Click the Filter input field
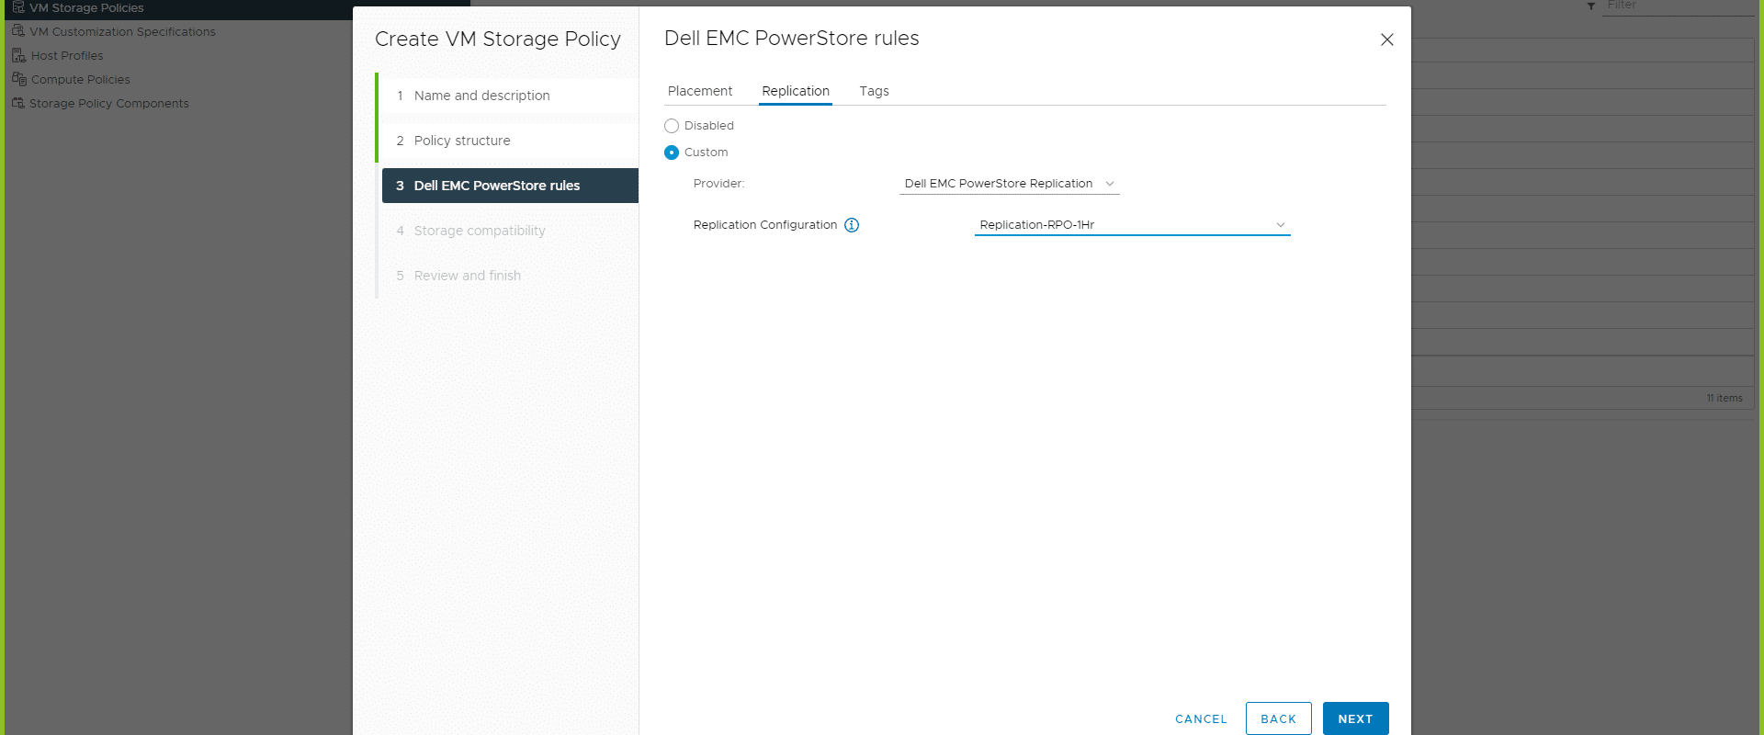This screenshot has width=1764, height=735. (x=1678, y=6)
